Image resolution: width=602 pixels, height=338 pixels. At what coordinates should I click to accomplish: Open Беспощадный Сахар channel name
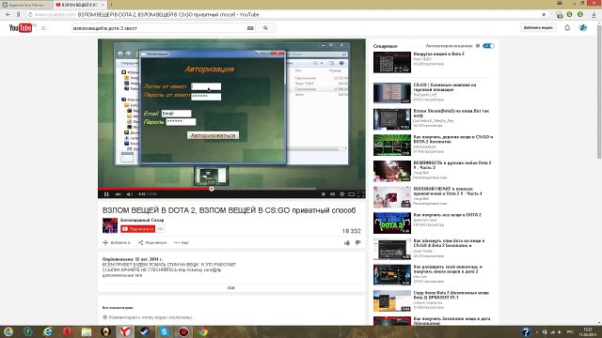point(142,221)
